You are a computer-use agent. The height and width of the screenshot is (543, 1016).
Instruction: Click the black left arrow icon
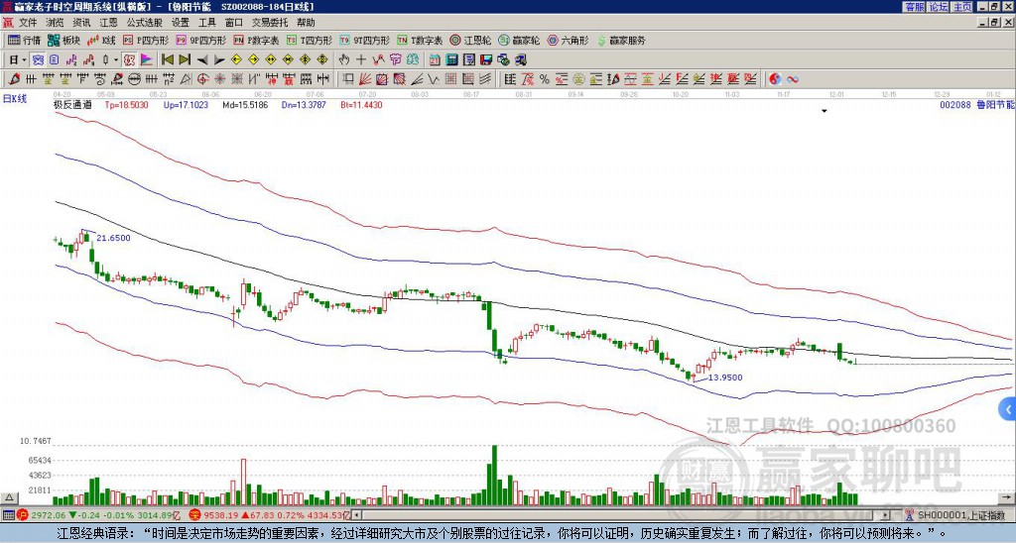pos(201,60)
